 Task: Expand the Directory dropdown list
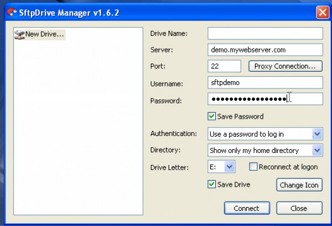click(317, 150)
